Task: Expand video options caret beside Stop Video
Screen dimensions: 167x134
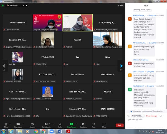Action: [x=23, y=123]
